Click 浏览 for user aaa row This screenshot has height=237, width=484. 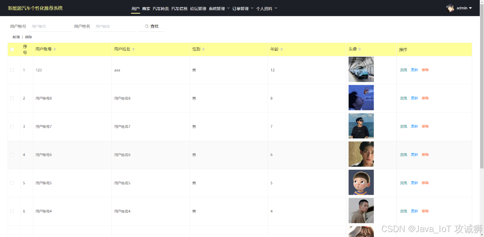pyautogui.click(x=403, y=70)
